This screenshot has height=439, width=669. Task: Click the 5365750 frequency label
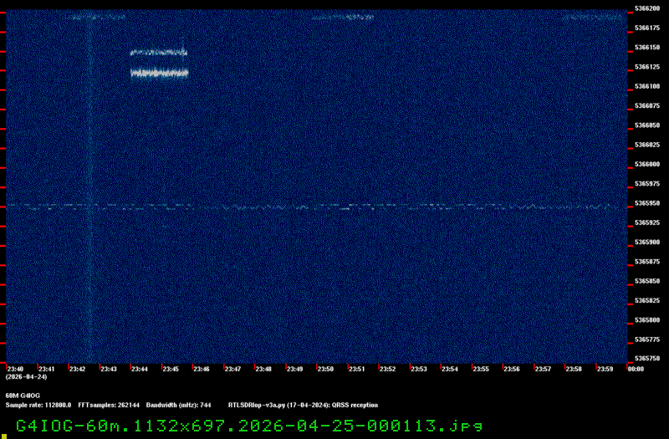pyautogui.click(x=646, y=360)
